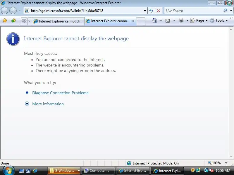Open the search provider options dropdown
Viewport: 234px width, 175px height.
(x=231, y=11)
